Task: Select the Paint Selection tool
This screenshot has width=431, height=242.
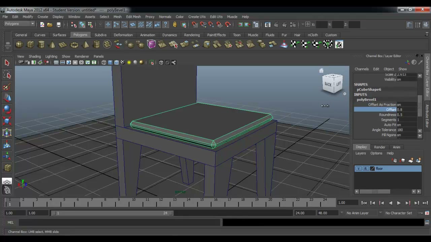Action: (x=7, y=87)
